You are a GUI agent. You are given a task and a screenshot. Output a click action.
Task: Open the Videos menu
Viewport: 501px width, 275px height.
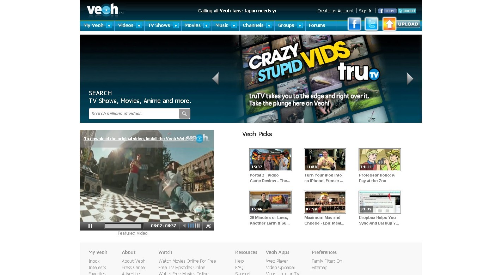pos(126,25)
